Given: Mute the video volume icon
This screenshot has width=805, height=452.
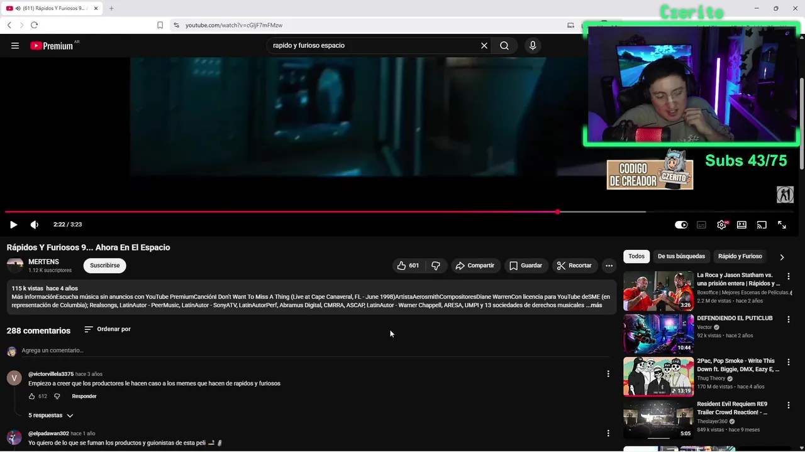Looking at the screenshot, I should pos(35,225).
